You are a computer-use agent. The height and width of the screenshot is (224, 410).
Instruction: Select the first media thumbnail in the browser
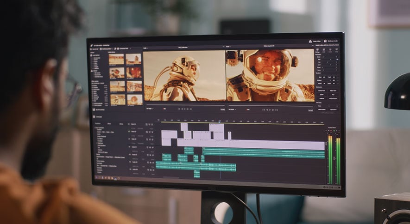[116, 59]
